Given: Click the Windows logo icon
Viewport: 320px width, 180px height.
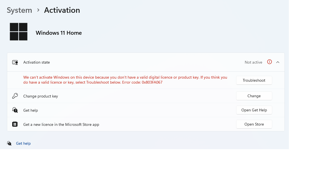Looking at the screenshot, I should pyautogui.click(x=19, y=32).
